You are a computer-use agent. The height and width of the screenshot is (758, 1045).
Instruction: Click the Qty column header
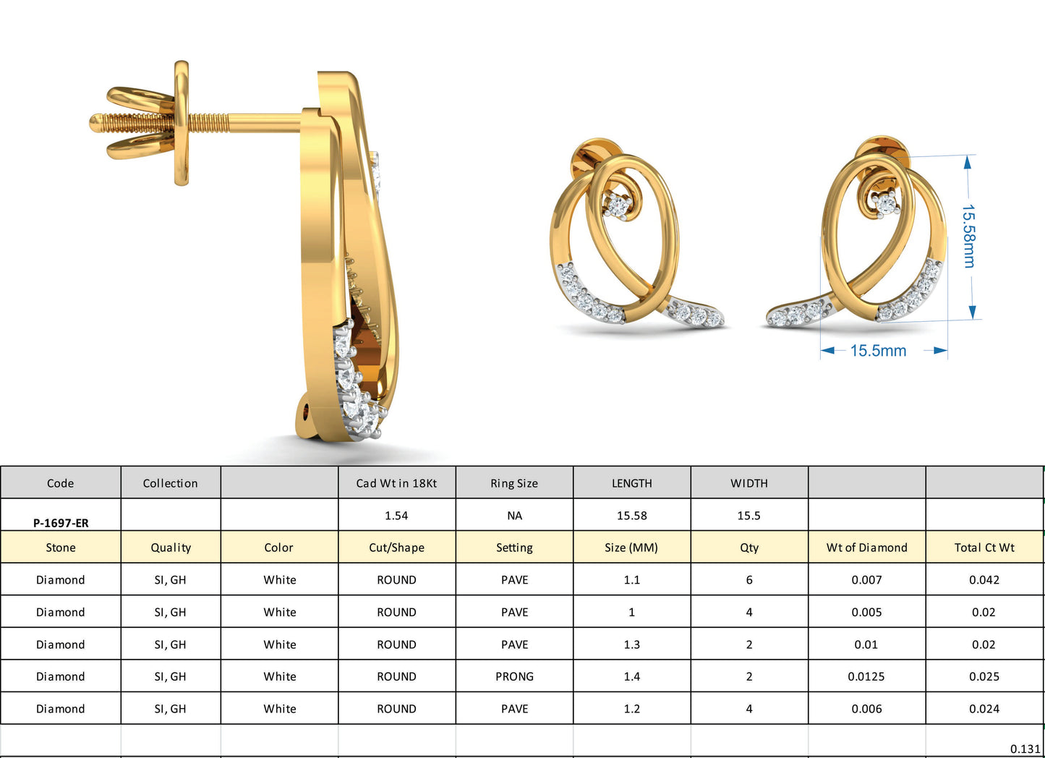[x=749, y=548]
